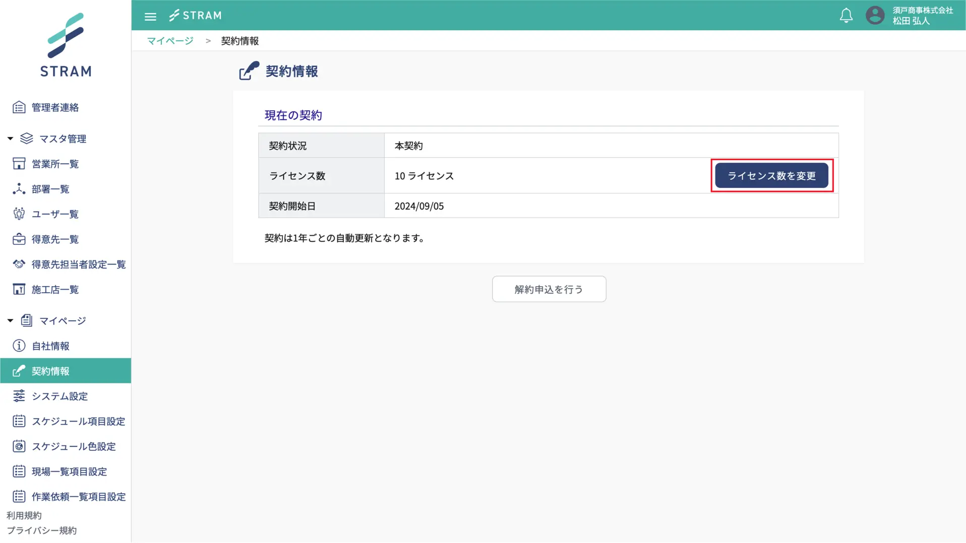Follow the マイページ breadcrumb link
This screenshot has width=966, height=543.
point(170,41)
